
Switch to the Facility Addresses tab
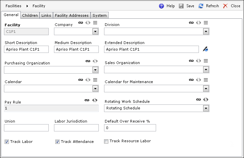click(72, 15)
